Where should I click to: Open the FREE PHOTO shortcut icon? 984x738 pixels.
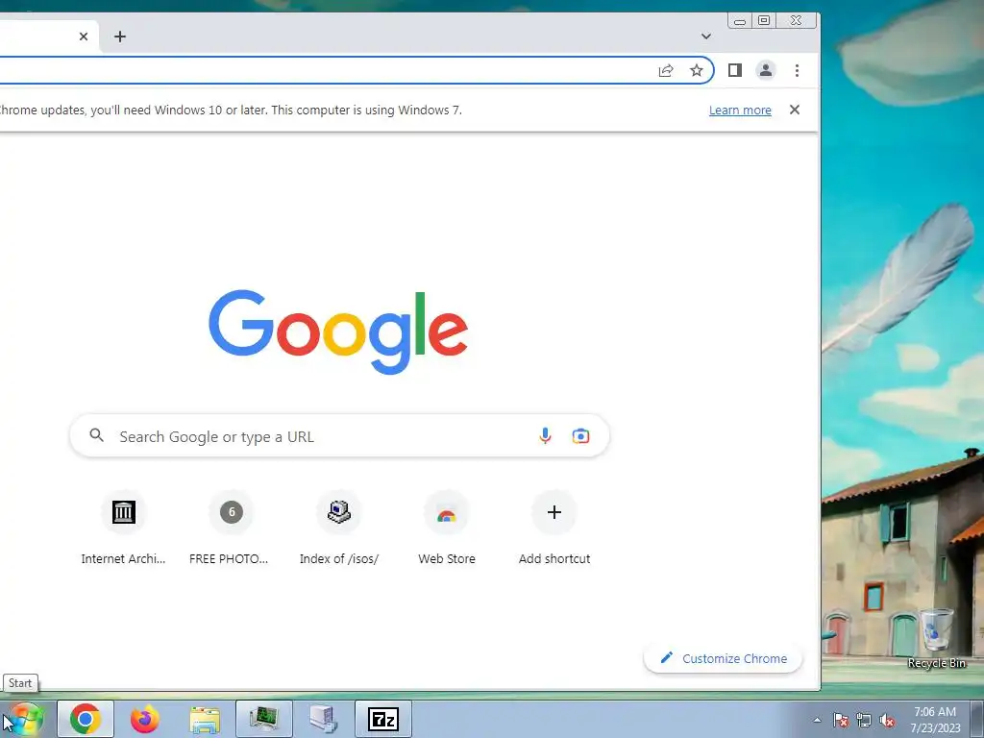[232, 512]
